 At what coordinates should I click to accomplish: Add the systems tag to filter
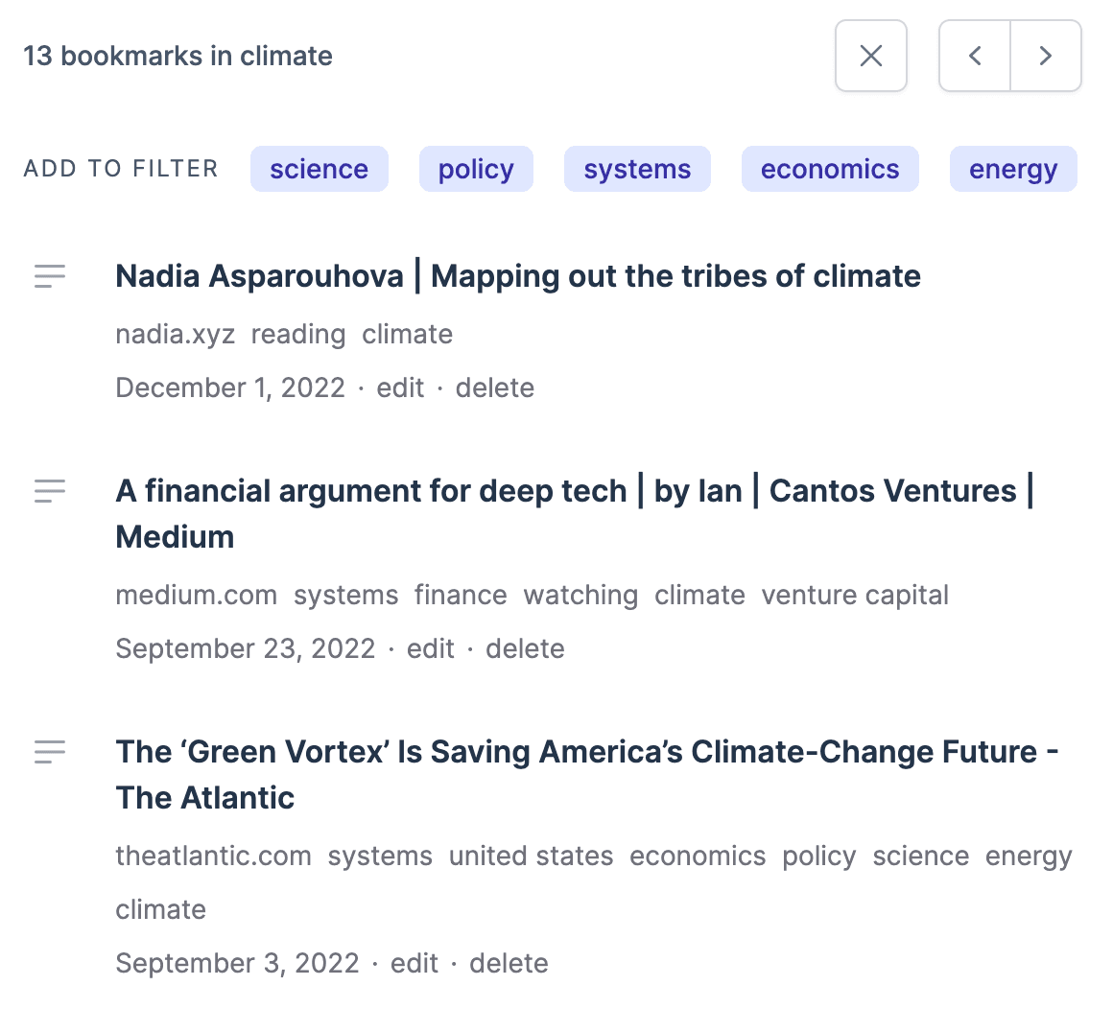pyautogui.click(x=637, y=169)
